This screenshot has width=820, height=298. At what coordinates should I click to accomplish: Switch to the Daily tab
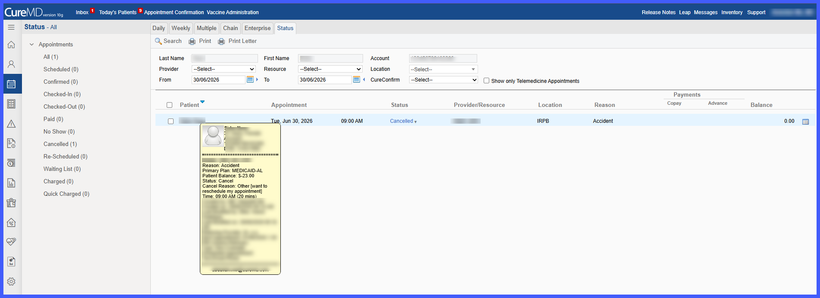(158, 28)
